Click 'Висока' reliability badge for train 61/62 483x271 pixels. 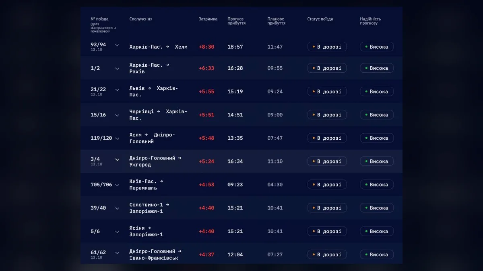377,255
